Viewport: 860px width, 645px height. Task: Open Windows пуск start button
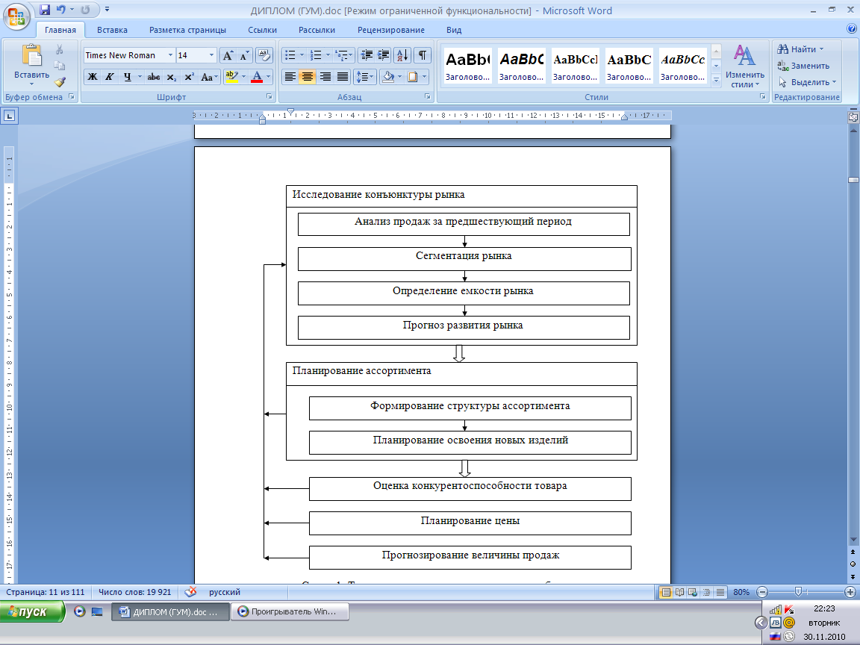click(32, 611)
